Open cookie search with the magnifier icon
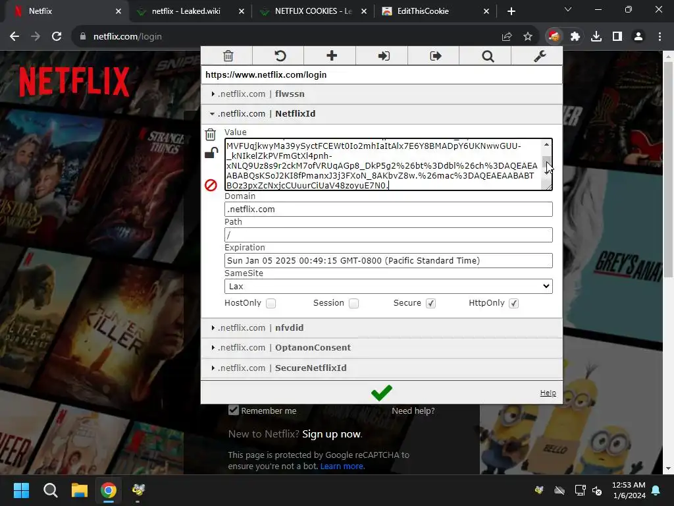This screenshot has width=674, height=506. (488, 57)
